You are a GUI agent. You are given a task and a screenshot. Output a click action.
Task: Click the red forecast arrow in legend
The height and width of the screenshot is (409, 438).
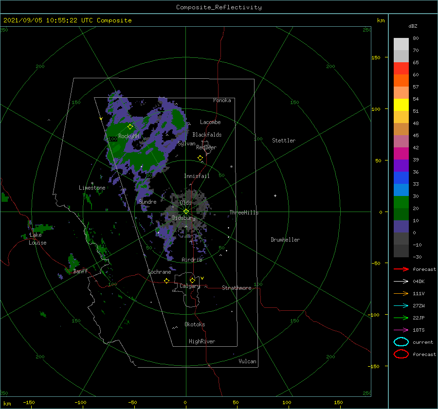pos(401,269)
